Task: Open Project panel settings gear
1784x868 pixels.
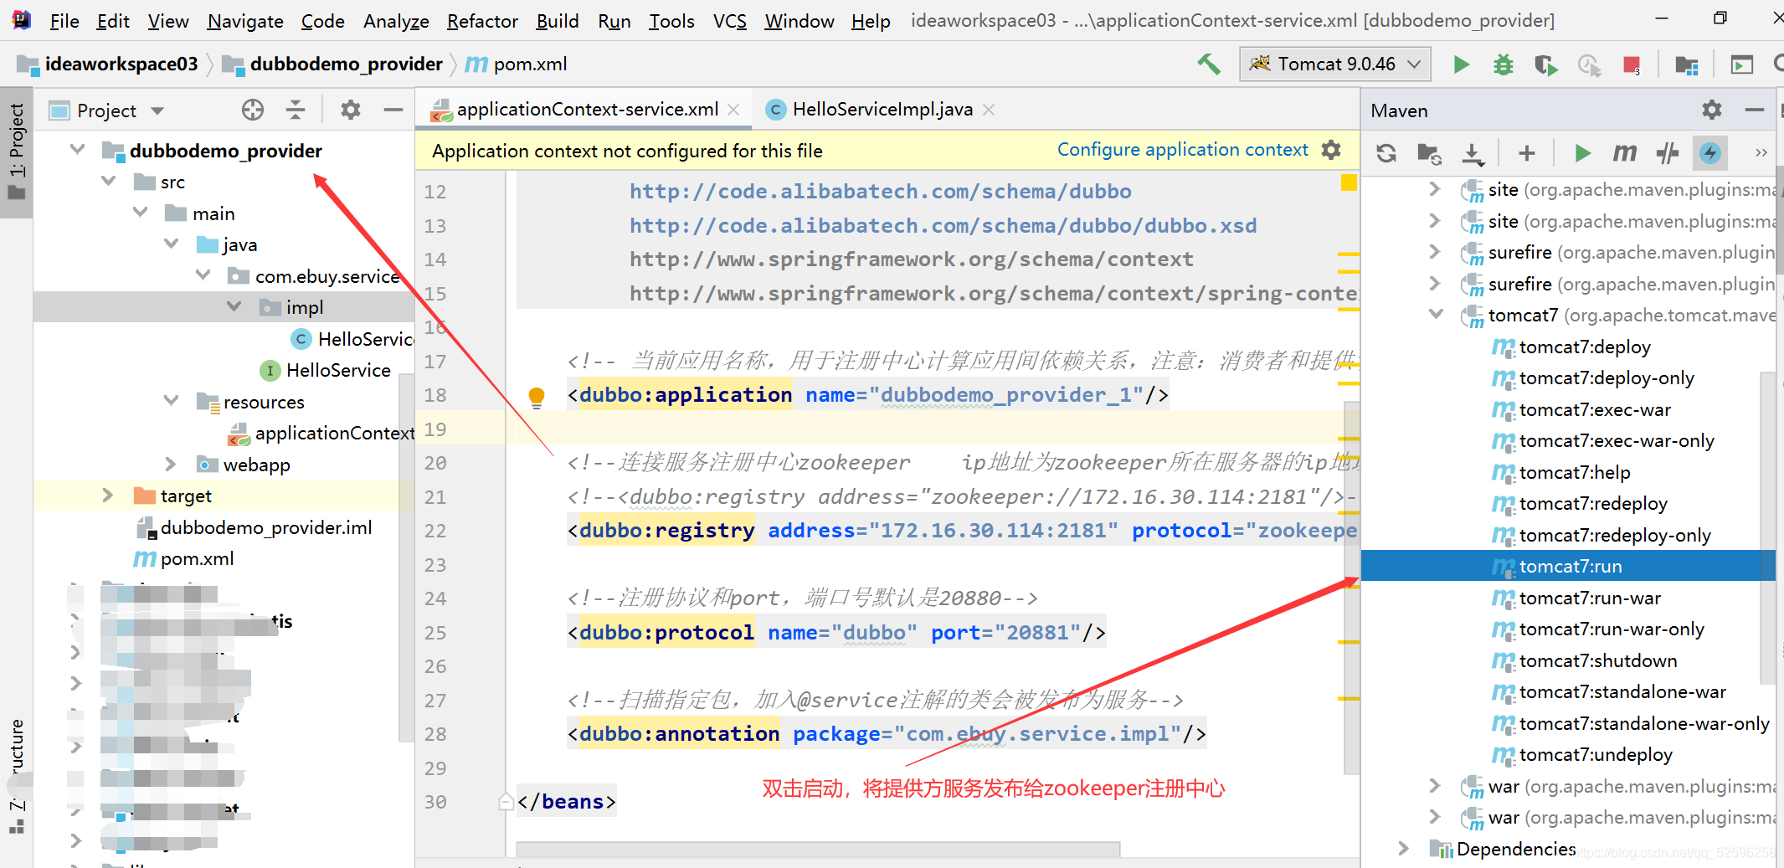Action: 350,110
